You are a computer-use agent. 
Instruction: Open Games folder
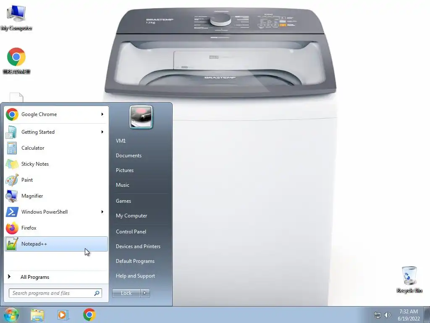[x=140, y=201]
